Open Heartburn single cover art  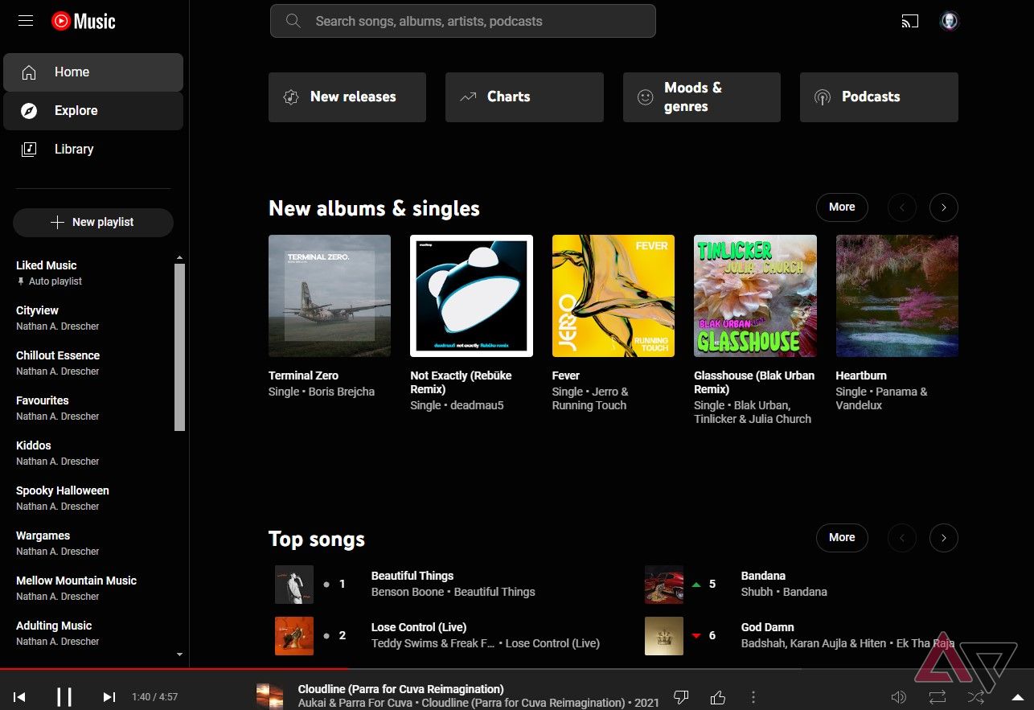pos(897,296)
